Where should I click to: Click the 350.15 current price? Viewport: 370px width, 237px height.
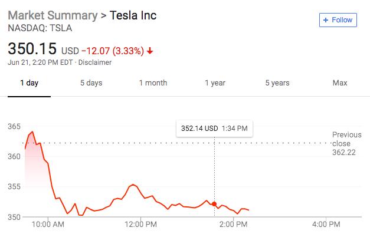(x=31, y=48)
